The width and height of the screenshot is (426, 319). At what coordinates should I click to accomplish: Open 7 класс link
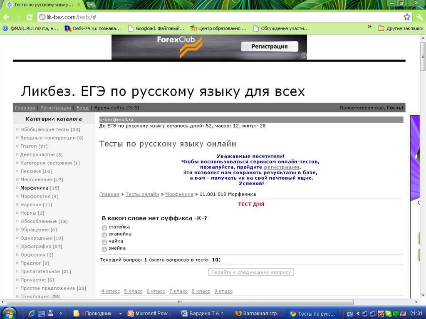click(x=178, y=291)
